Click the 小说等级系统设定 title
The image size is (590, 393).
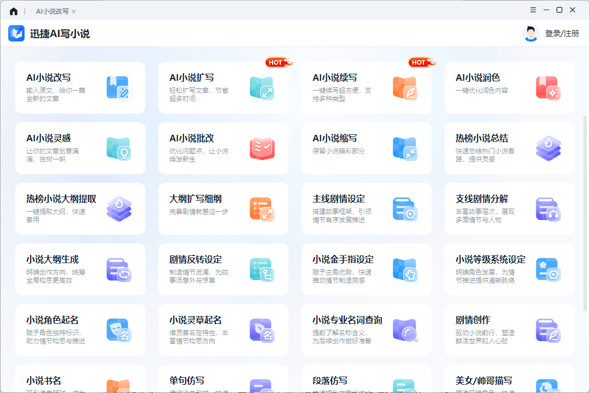(490, 259)
